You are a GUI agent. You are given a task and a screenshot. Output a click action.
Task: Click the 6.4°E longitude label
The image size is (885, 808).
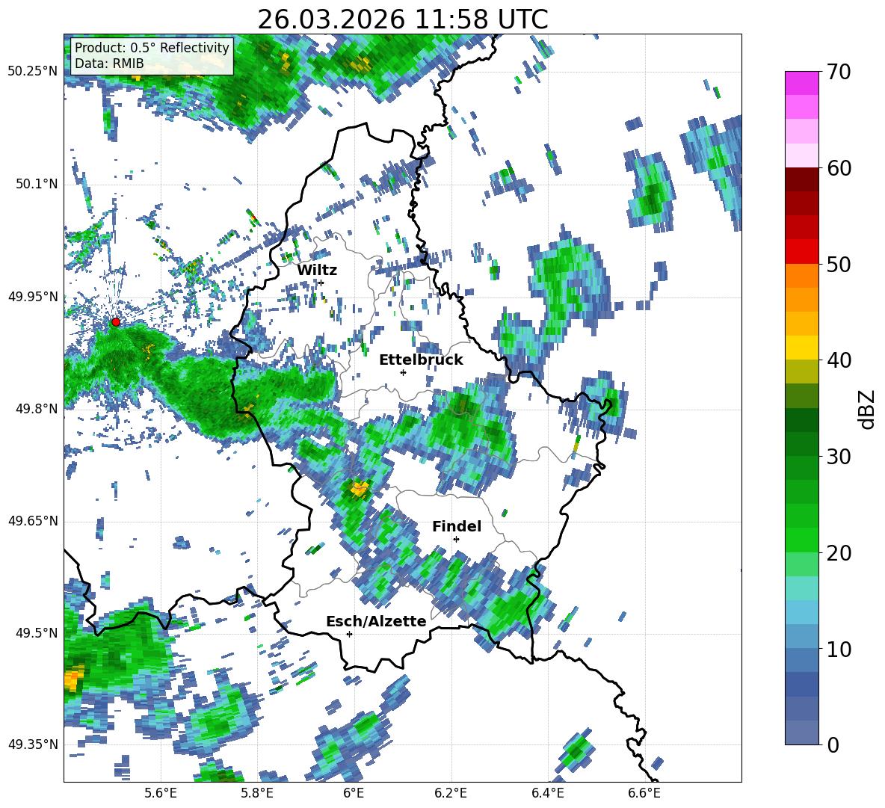[547, 793]
